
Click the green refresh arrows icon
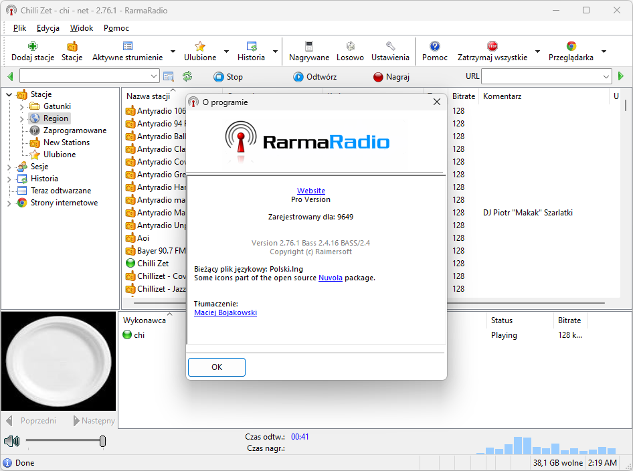(187, 76)
